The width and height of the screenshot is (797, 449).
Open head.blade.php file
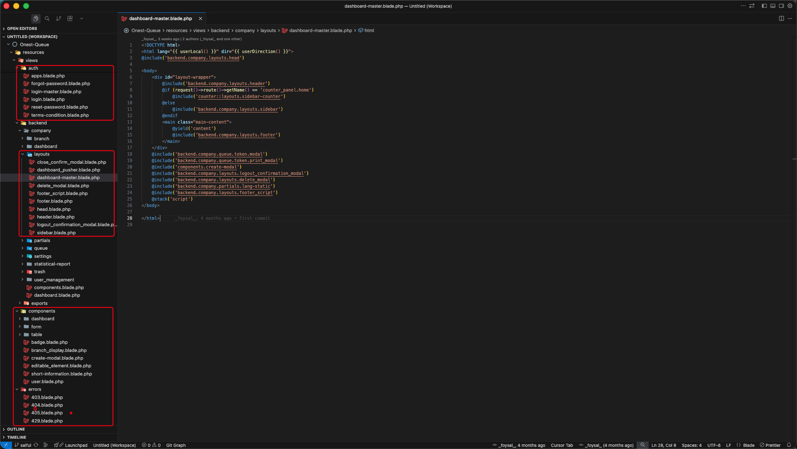click(x=53, y=210)
